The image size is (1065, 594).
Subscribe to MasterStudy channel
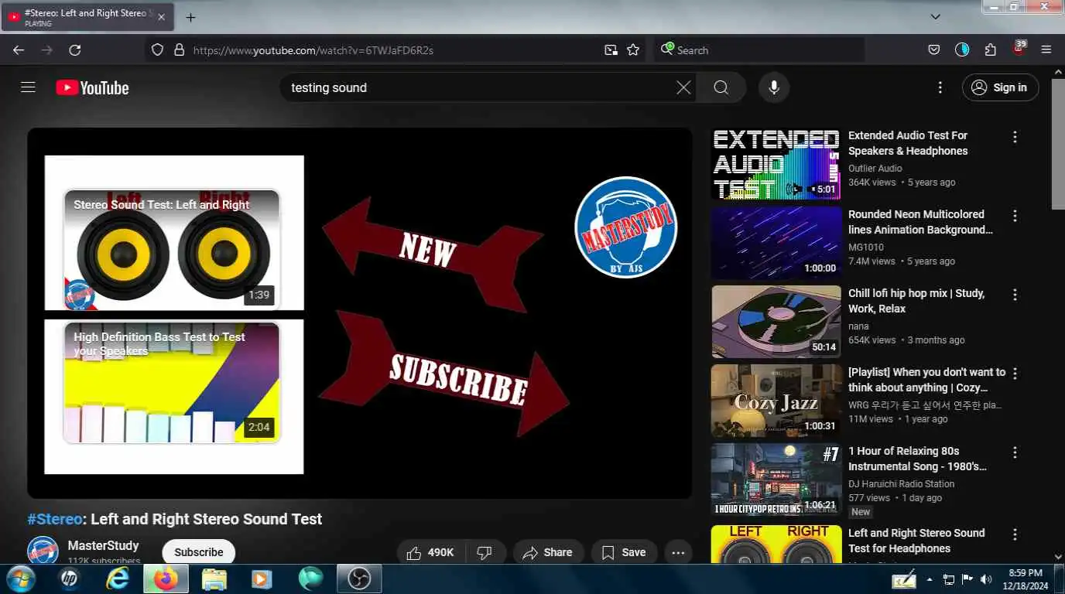199,552
